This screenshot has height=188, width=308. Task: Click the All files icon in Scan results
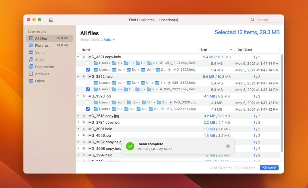[x=31, y=38]
